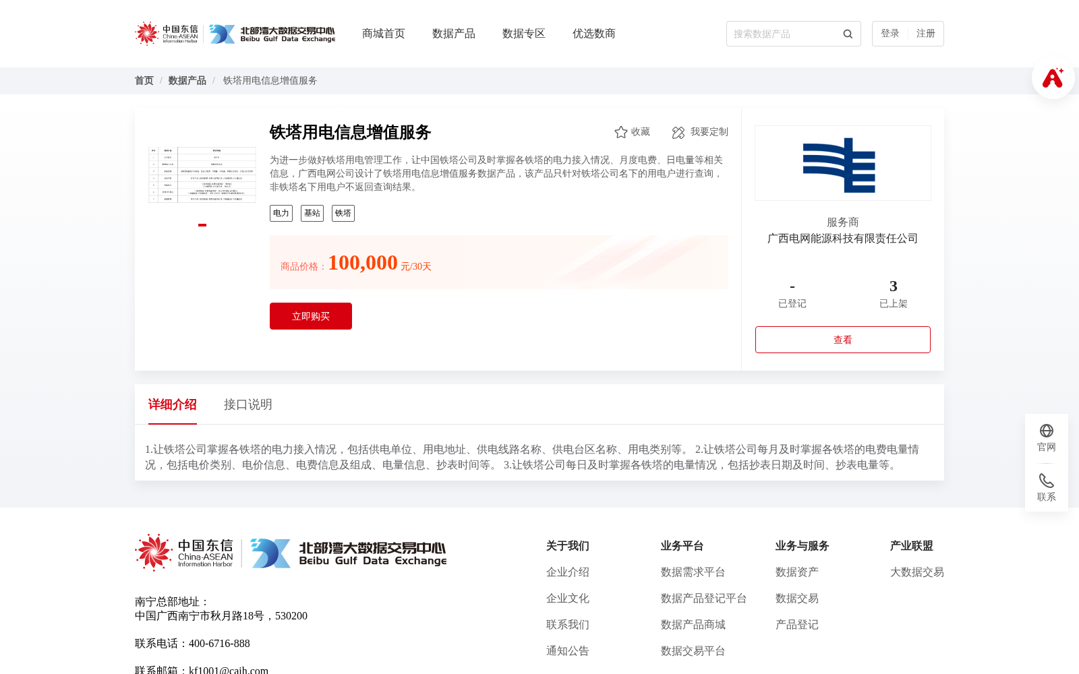Switch to the 详细介绍 tab
This screenshot has width=1079, height=674.
click(x=173, y=404)
